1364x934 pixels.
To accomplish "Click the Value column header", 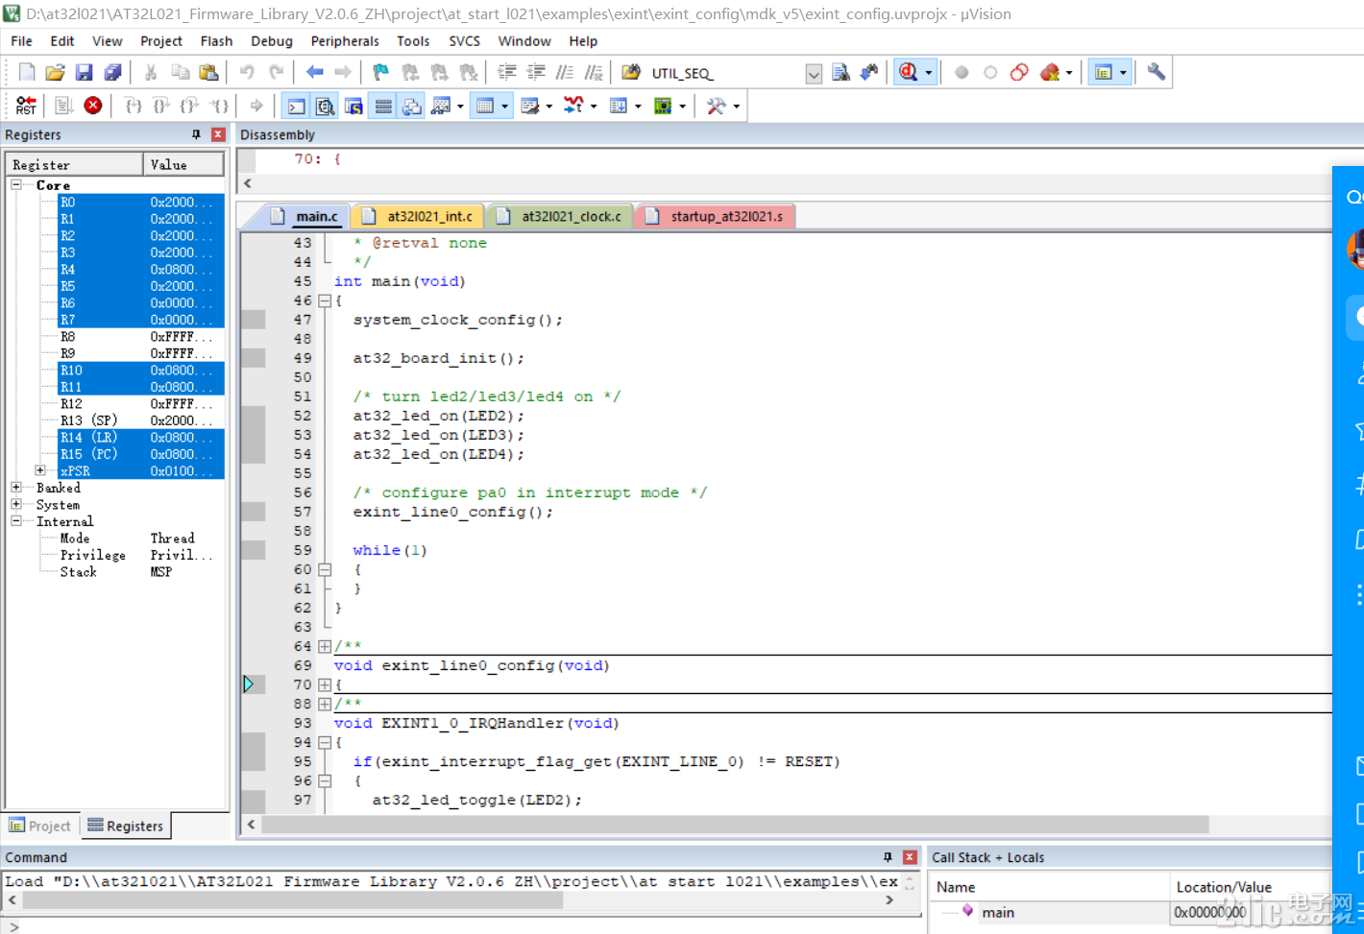I will 184,164.
